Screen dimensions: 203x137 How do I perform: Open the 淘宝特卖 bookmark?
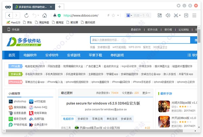[42, 23]
